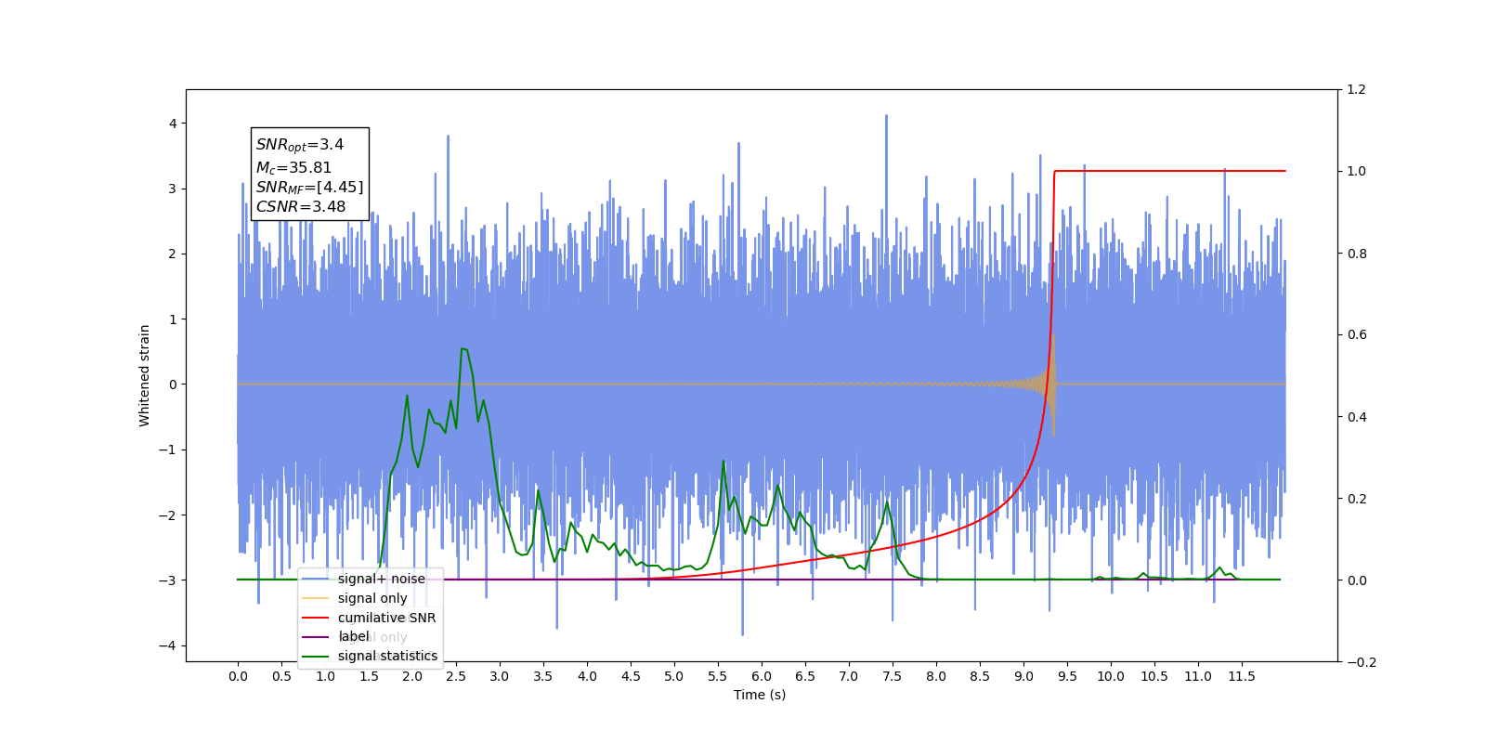Viewport: 1486px width, 743px height.
Task: Click the blue line sample in the legend
Action: coord(316,579)
